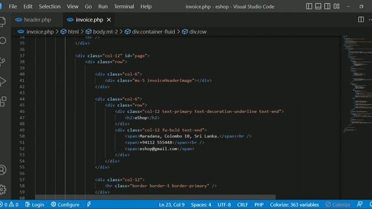Open the File menu

coord(13,6)
